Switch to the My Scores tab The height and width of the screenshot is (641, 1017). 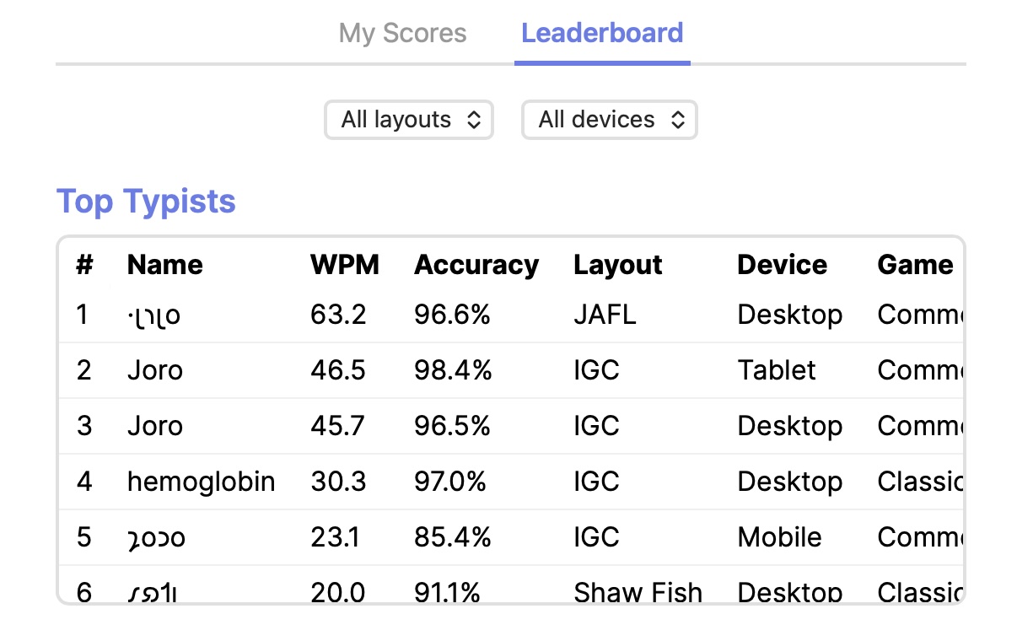point(402,34)
